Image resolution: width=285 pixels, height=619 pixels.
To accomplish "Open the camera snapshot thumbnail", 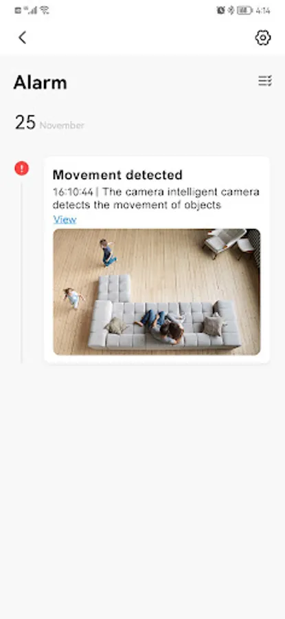I will 157,292.
